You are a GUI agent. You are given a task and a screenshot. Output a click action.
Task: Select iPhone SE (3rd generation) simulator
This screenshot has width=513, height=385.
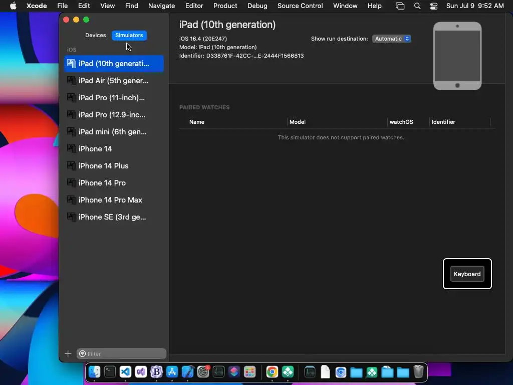[x=114, y=217]
